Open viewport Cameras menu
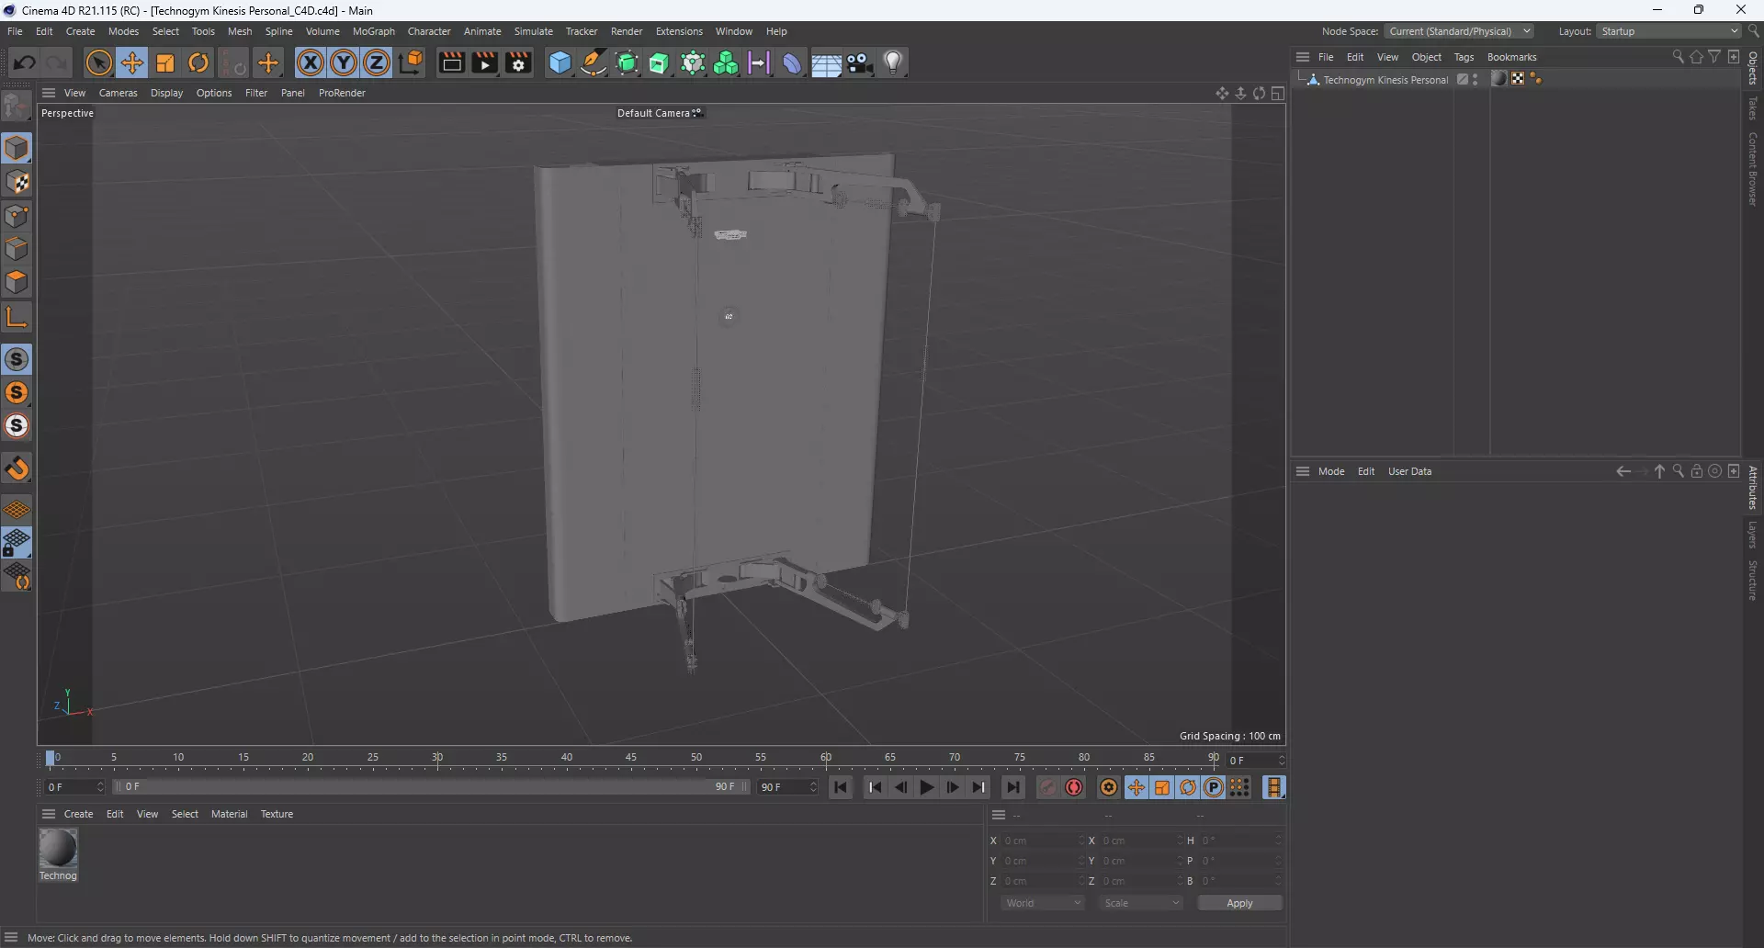 (118, 93)
